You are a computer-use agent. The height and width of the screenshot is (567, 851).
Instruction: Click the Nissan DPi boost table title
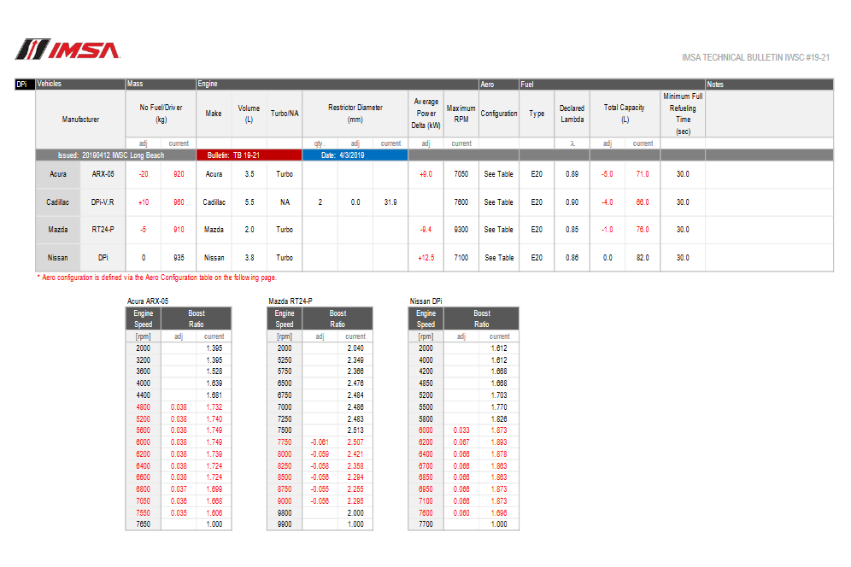[425, 301]
